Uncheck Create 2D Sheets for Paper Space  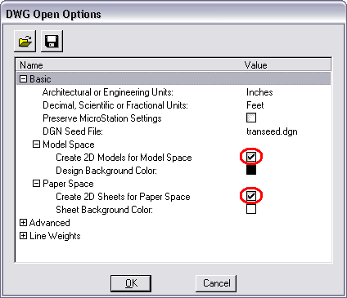(251, 196)
